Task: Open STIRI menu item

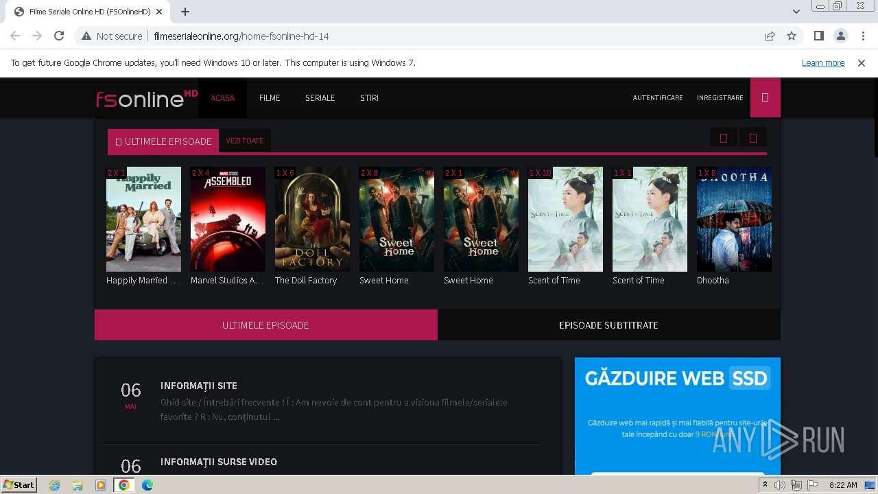Action: [x=369, y=97]
